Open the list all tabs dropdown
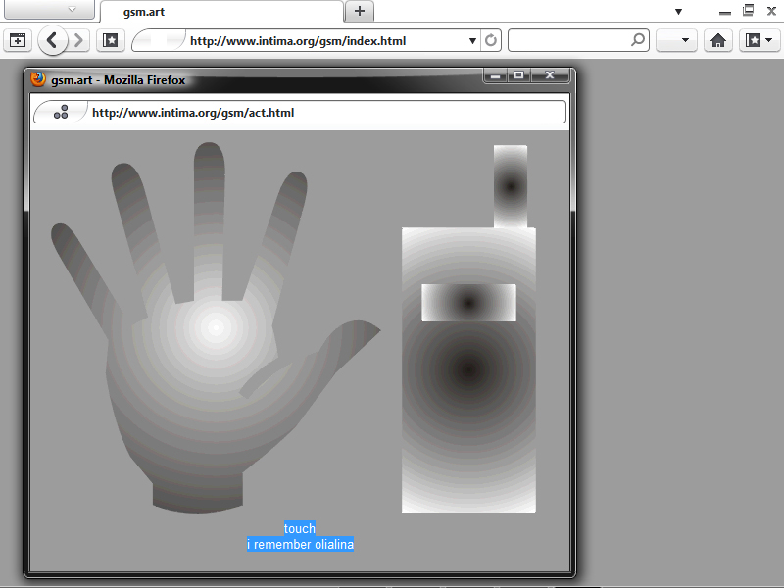The width and height of the screenshot is (784, 588). pos(678,11)
